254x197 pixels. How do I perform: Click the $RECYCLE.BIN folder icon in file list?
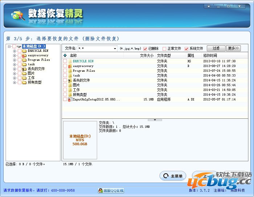[70, 61]
